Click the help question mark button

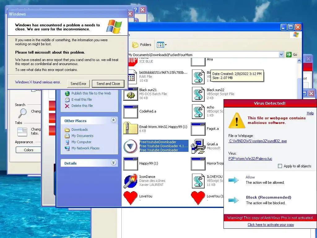click(x=136, y=10)
